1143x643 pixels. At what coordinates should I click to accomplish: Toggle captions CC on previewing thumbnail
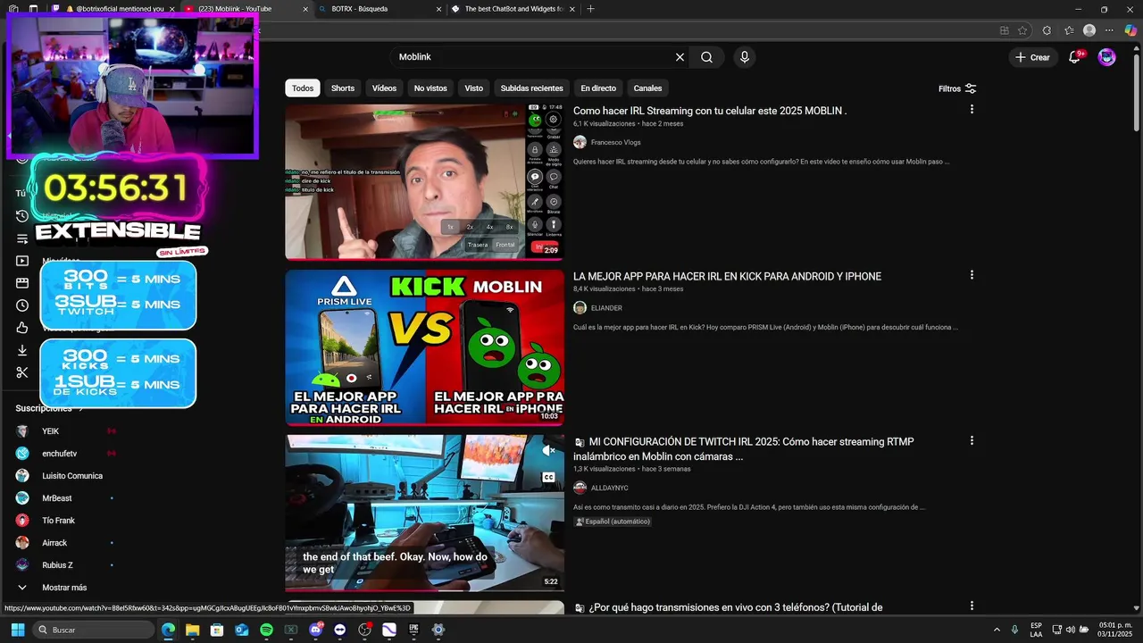[549, 478]
